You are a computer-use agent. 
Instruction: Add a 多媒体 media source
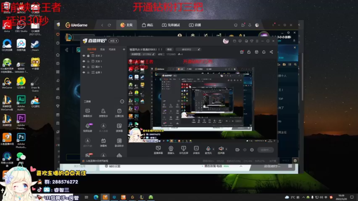pos(196,150)
